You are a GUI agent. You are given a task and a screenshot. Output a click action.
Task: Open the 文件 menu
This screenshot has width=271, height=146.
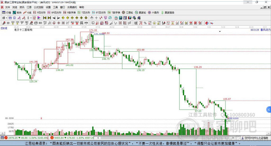[7, 7]
